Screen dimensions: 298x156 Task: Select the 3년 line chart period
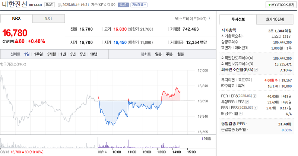coord(73,54)
